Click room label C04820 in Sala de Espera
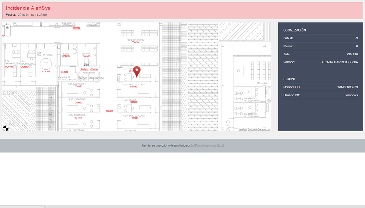Image resolution: width=365 pixels, height=208 pixels. click(135, 43)
